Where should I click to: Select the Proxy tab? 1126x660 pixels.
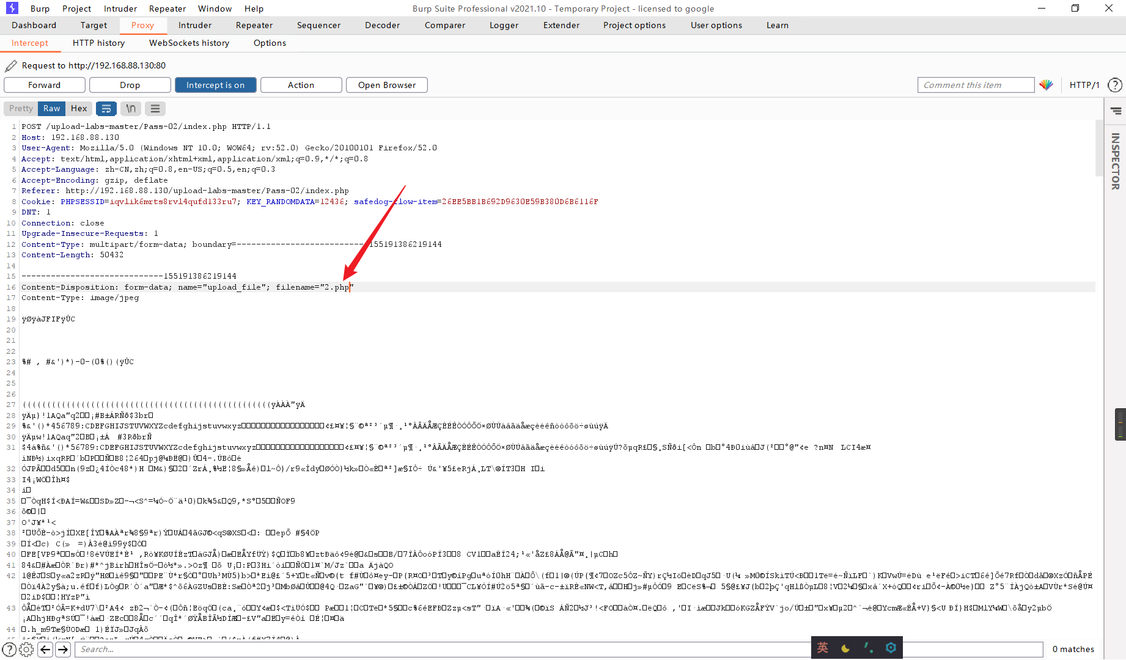pos(142,25)
